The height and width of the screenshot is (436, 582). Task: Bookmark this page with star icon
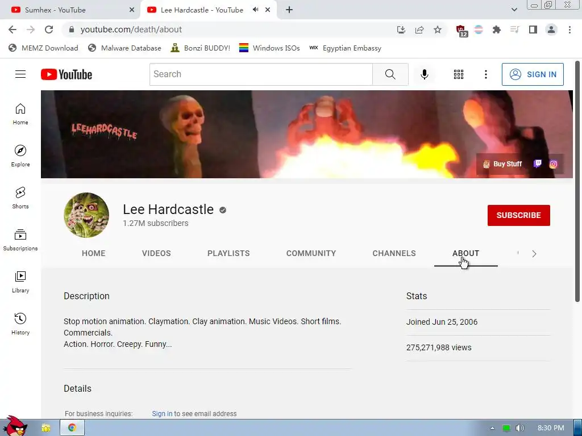438,30
